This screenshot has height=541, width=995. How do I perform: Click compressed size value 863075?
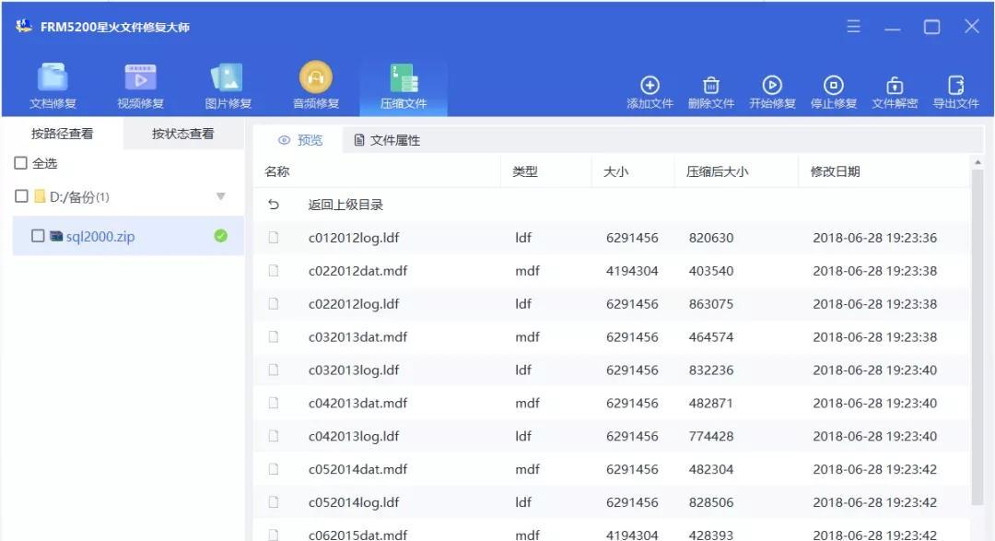pos(710,303)
